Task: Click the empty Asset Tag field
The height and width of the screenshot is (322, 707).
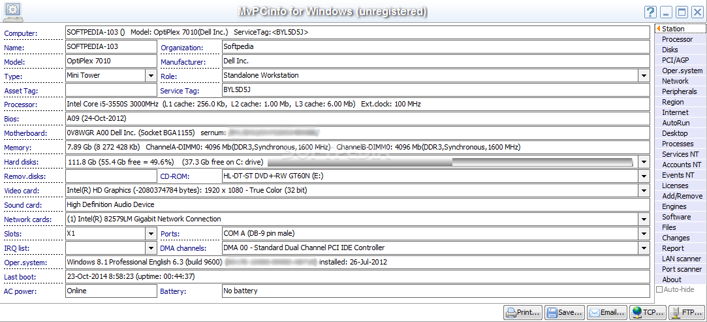Action: pos(111,90)
